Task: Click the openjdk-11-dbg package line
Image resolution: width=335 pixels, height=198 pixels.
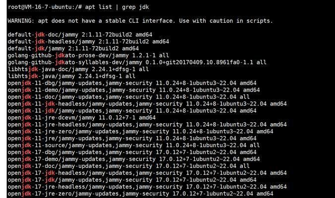Action: pyautogui.click(x=132, y=83)
